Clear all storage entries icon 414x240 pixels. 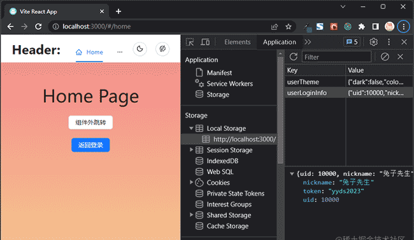point(385,57)
